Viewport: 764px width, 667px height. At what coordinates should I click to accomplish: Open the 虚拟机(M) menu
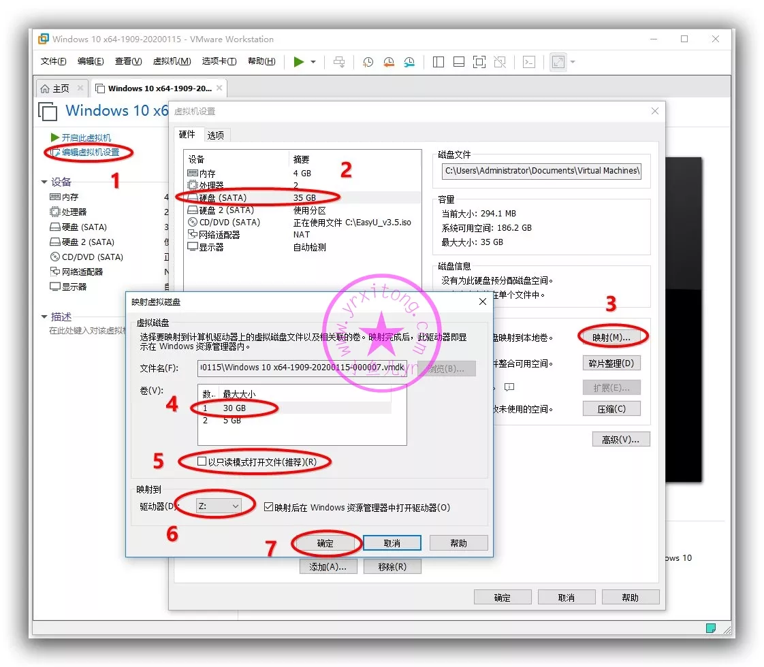tap(172, 61)
